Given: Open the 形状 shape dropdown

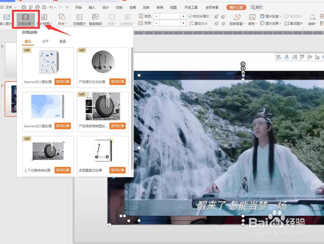Looking at the screenshot, I should pos(62,20).
